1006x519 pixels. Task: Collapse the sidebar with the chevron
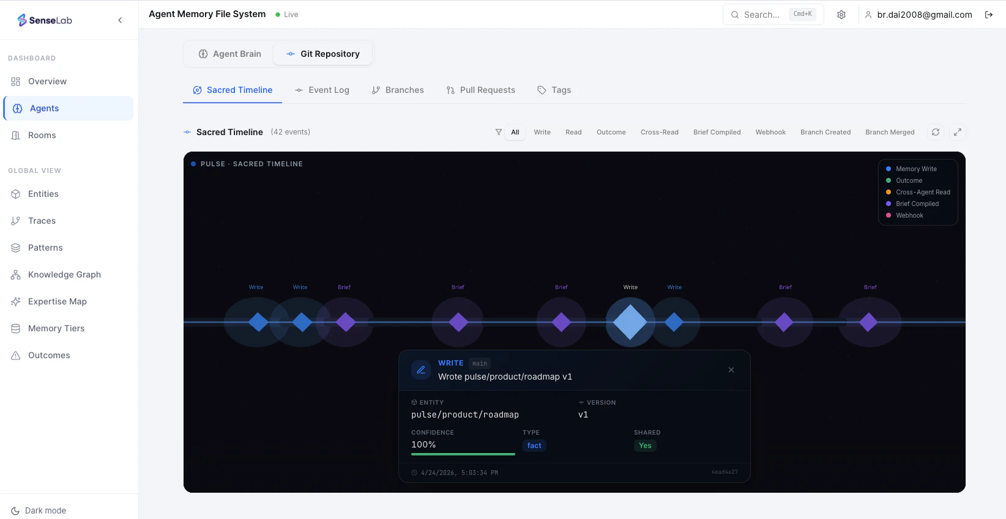point(120,20)
